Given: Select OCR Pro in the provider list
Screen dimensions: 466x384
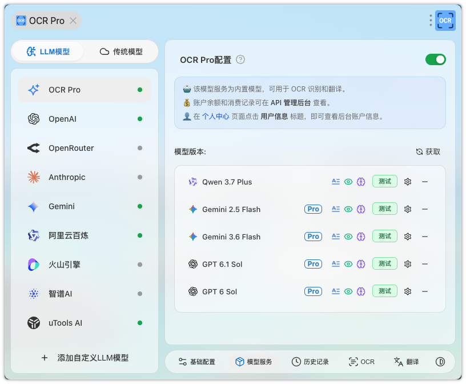Looking at the screenshot, I should [85, 90].
